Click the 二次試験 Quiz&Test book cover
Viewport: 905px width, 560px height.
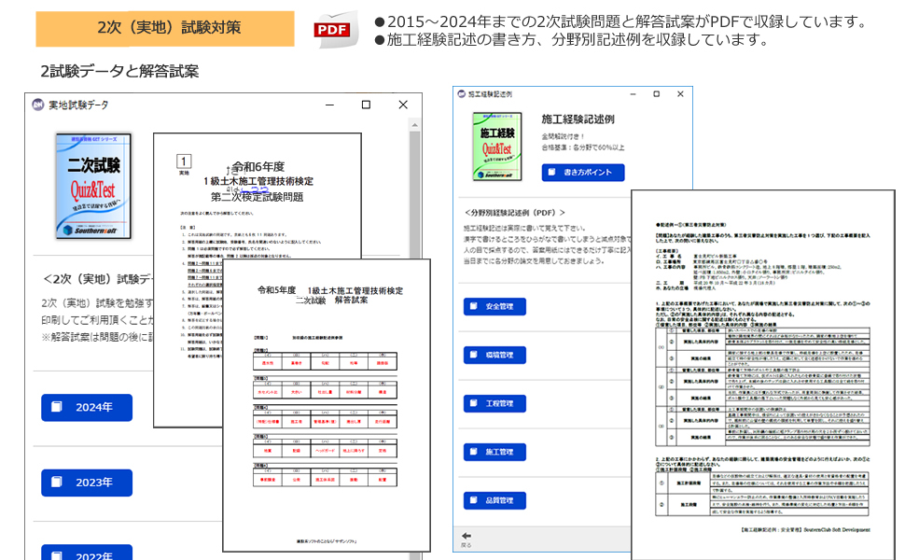point(93,186)
